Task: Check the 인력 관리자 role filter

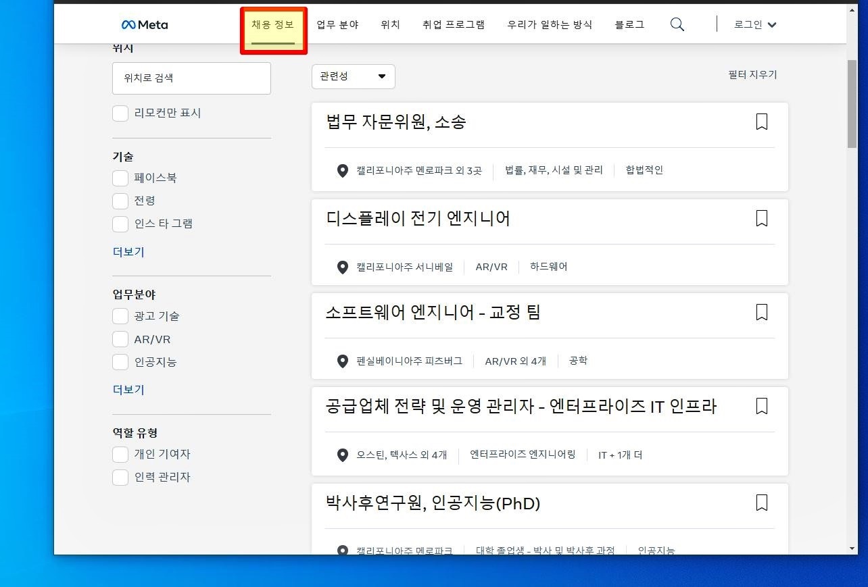Action: (x=120, y=477)
